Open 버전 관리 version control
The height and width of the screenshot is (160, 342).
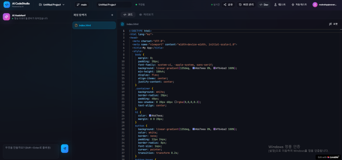tap(246, 4)
